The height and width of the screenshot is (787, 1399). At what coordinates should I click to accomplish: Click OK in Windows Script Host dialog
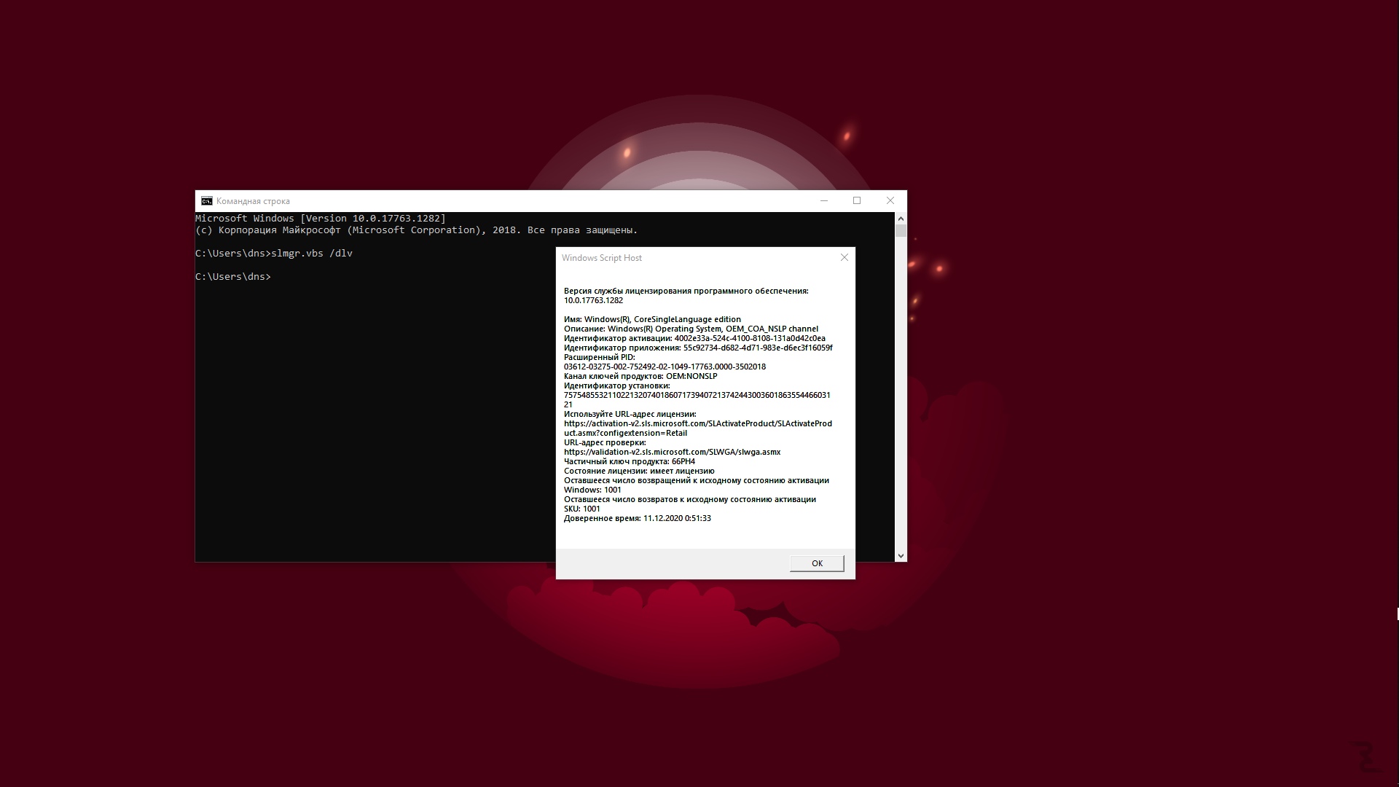[817, 563]
